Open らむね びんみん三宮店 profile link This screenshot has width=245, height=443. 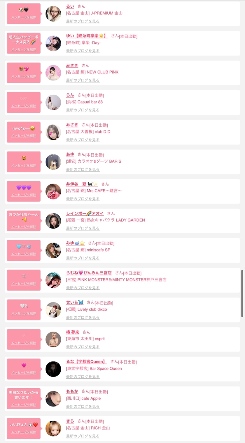(89, 273)
